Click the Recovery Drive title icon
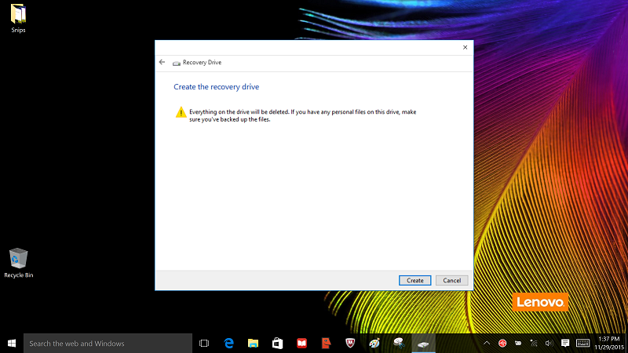This screenshot has width=628, height=353. pos(176,63)
